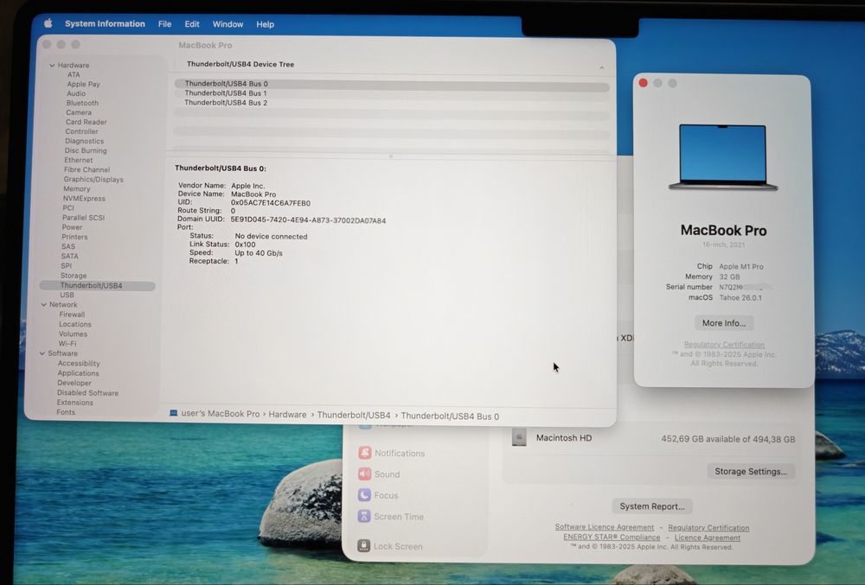Open the System Information app menu

click(x=105, y=23)
